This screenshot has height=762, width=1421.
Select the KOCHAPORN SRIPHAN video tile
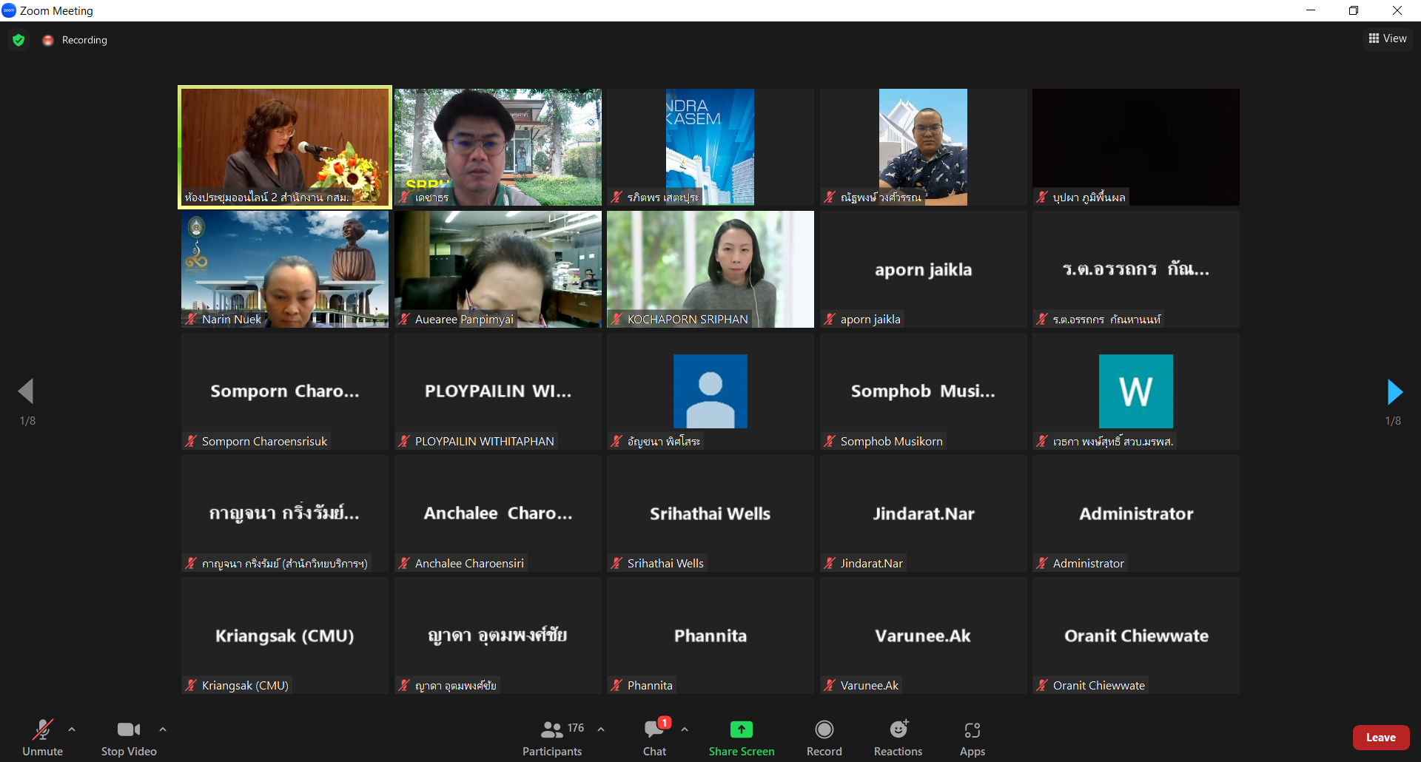pyautogui.click(x=710, y=269)
